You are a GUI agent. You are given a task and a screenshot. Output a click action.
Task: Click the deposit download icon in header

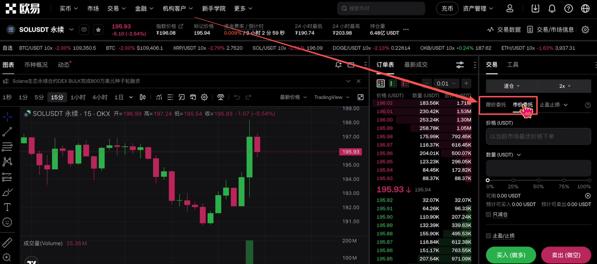[x=535, y=9]
